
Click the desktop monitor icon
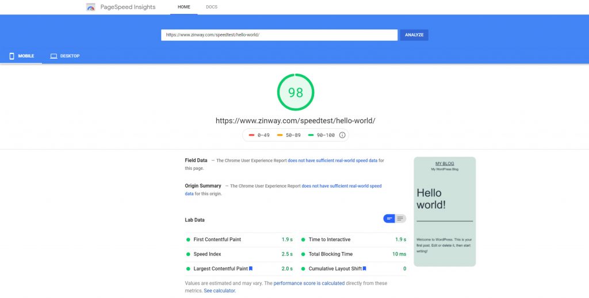[53, 56]
